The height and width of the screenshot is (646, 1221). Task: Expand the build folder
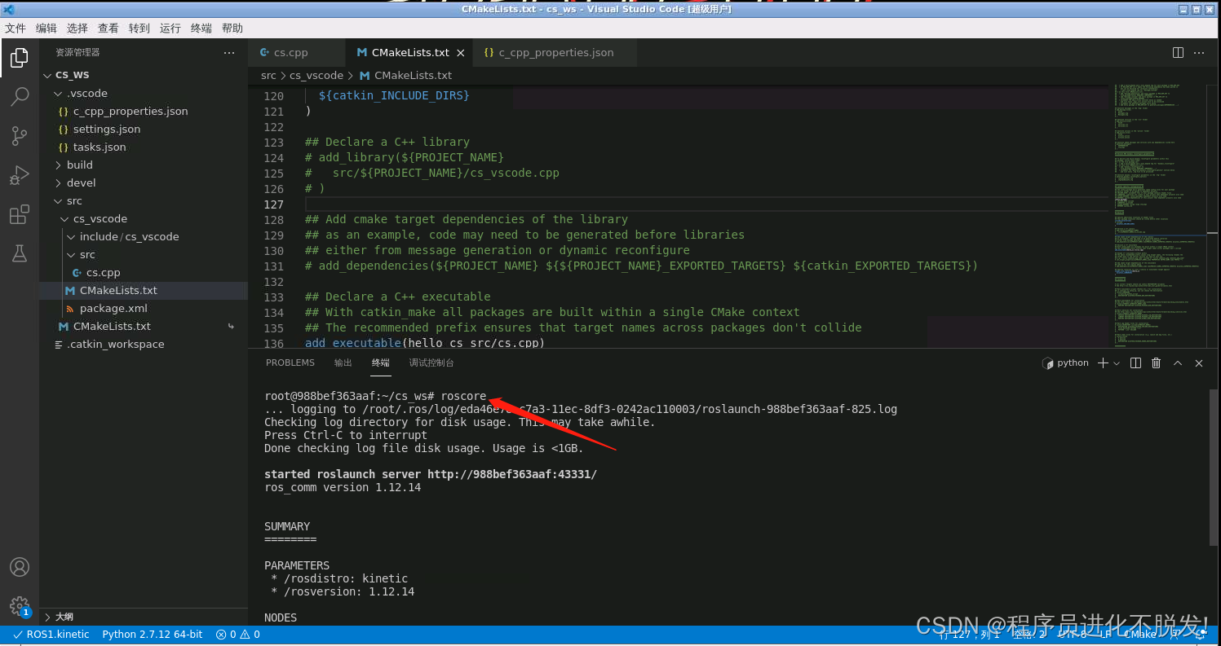(x=144, y=165)
